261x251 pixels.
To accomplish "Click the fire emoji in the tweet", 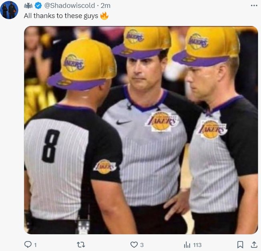I will (104, 16).
